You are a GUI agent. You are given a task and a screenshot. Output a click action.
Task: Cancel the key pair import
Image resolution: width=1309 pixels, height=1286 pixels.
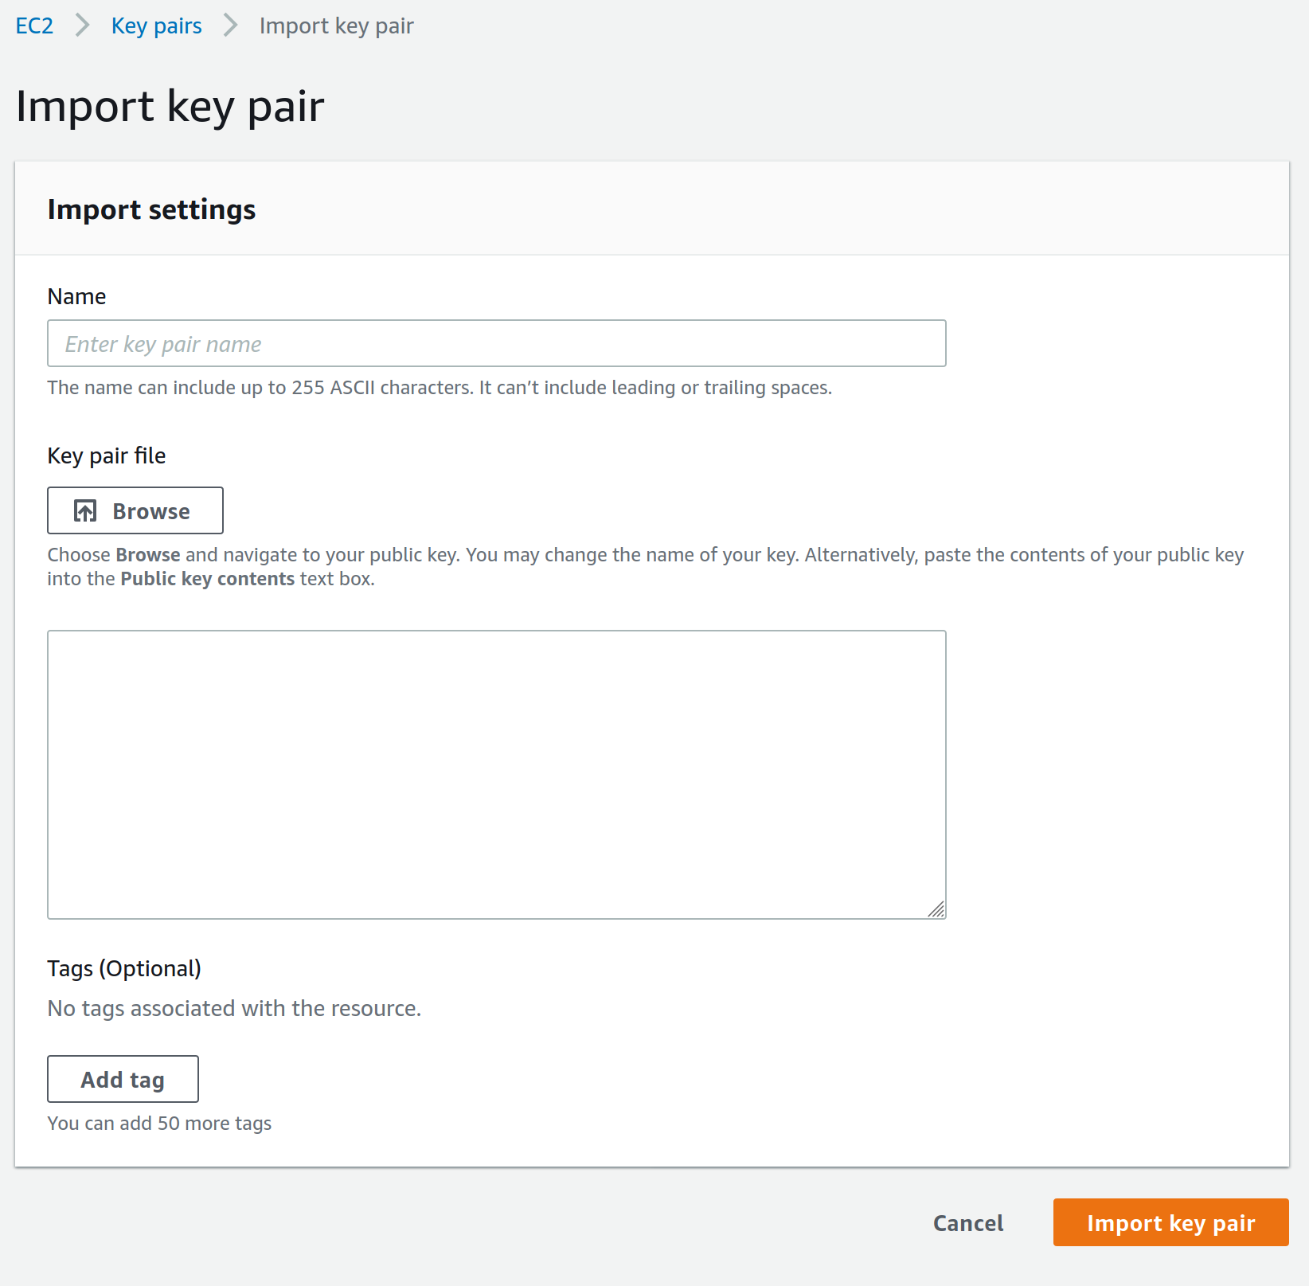tap(967, 1222)
